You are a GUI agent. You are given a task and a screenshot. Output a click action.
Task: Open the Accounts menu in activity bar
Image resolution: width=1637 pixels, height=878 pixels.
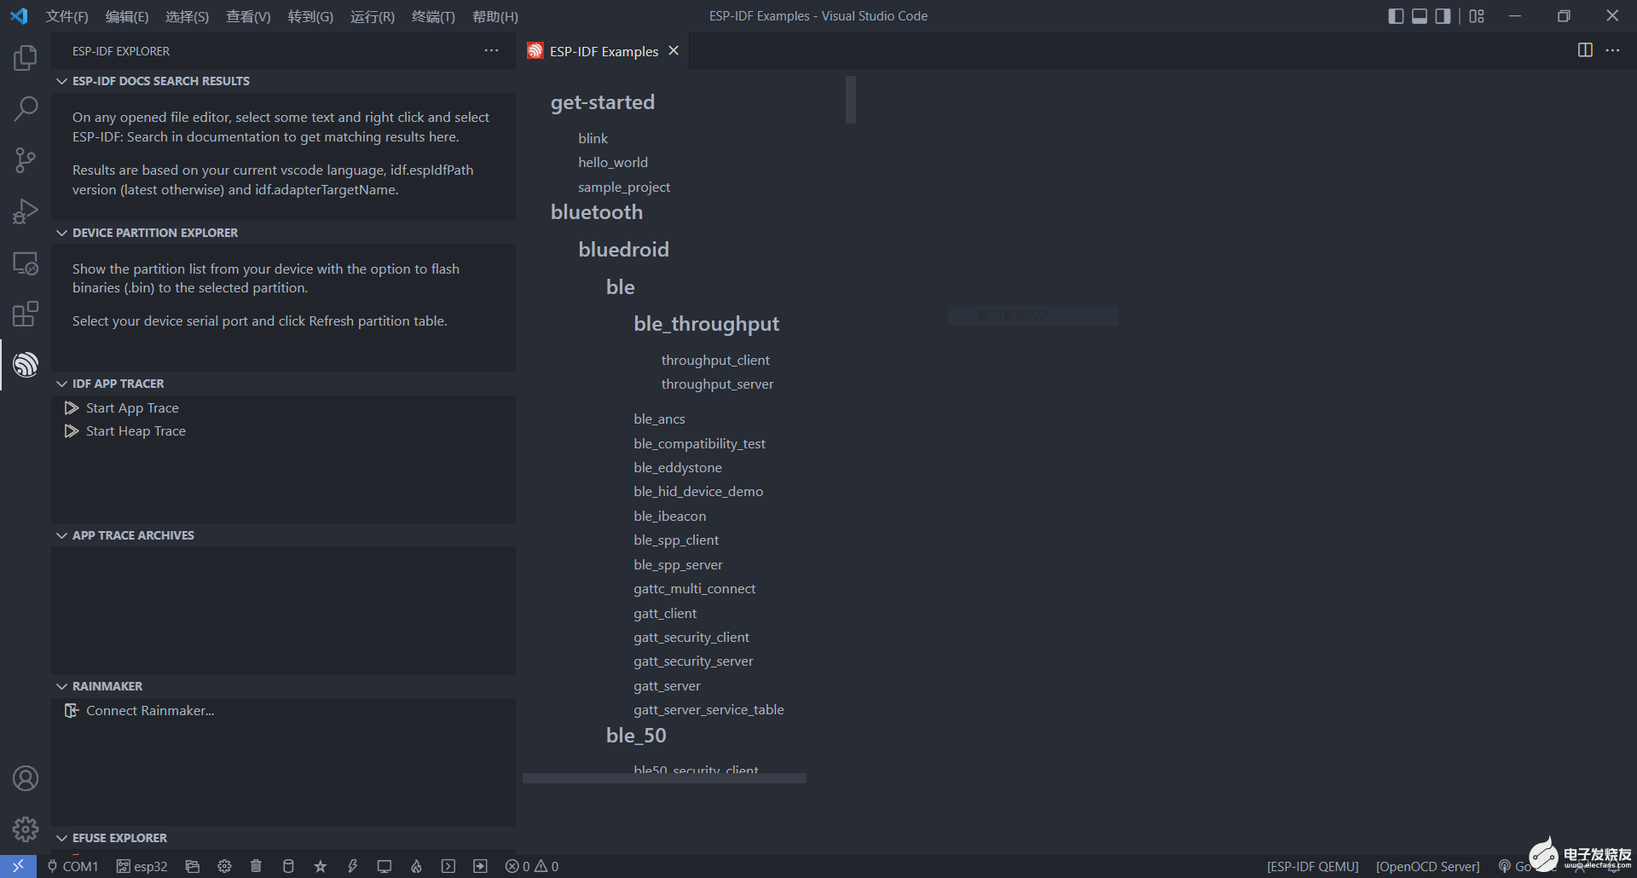(26, 778)
